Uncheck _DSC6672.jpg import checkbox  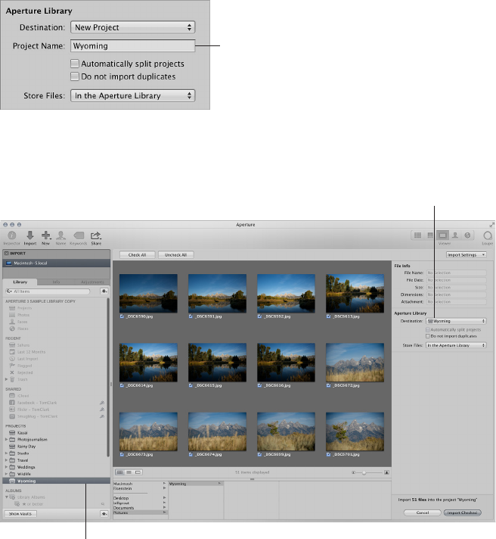pyautogui.click(x=328, y=385)
